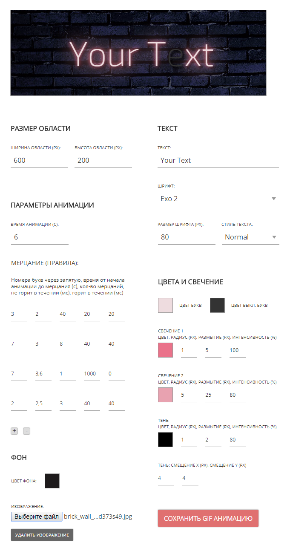The height and width of the screenshot is (557, 290).
Task: Change the Свечение 2 color swatch
Action: coord(165,395)
